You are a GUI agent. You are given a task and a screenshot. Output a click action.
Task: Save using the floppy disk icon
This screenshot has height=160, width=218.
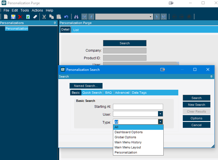point(13,17)
